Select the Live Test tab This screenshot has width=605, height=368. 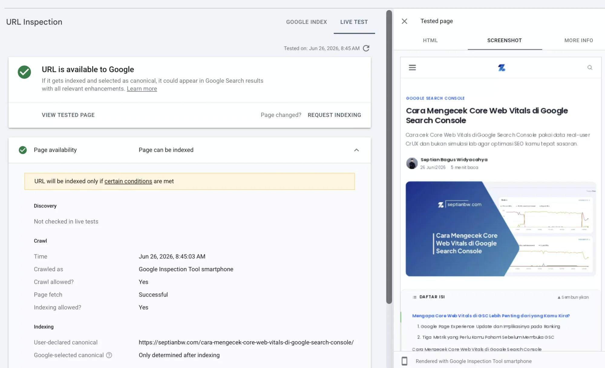354,22
